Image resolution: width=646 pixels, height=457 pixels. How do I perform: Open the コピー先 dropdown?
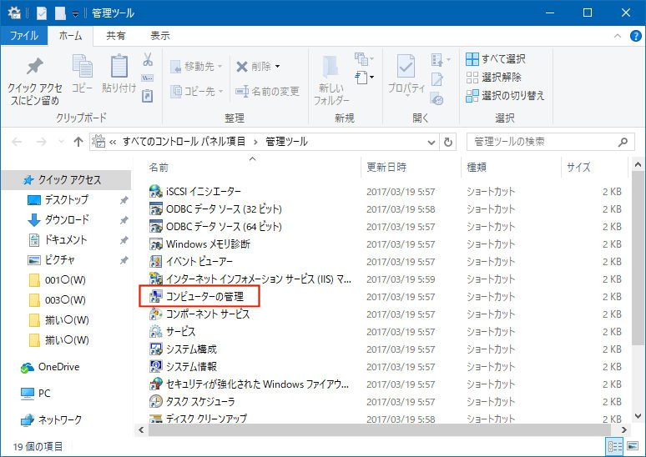[221, 92]
